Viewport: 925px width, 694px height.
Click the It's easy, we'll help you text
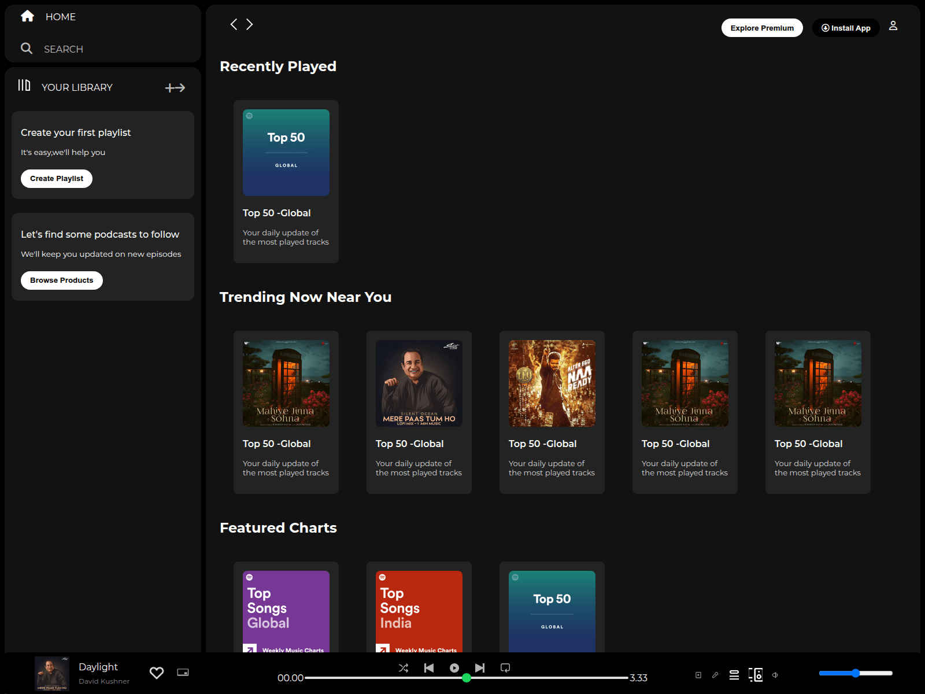(63, 152)
